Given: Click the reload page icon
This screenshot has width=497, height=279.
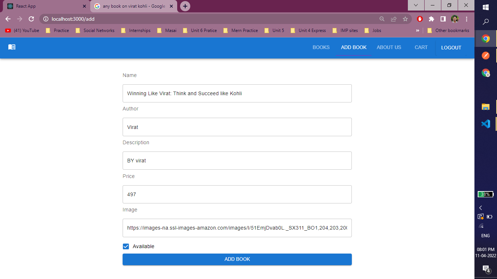Looking at the screenshot, I should [32, 19].
